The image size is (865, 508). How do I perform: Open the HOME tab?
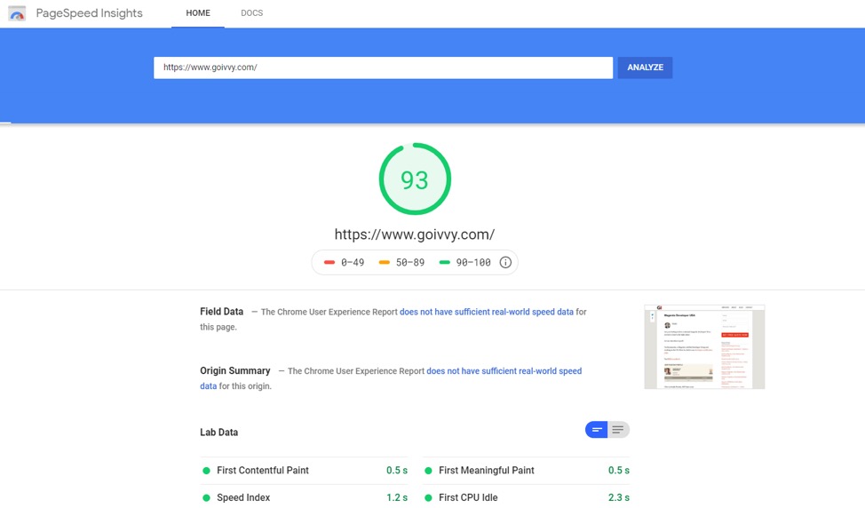tap(198, 13)
